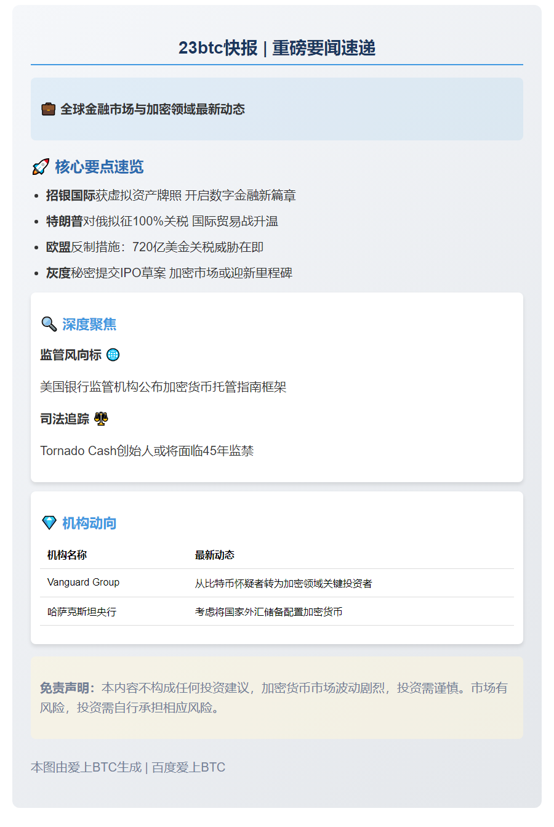Click the footer 本图由爱上BTC生成 | 百度爱上BTC
This screenshot has width=554, height=827.
tap(128, 767)
